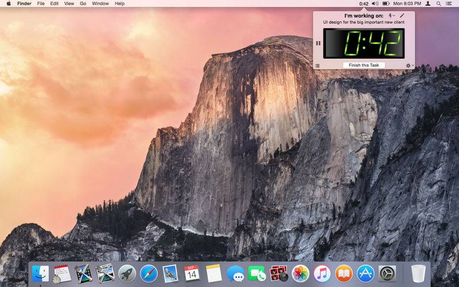Viewport: 459px width, 287px height.
Task: Click the Finish this Task button
Action: click(x=364, y=65)
